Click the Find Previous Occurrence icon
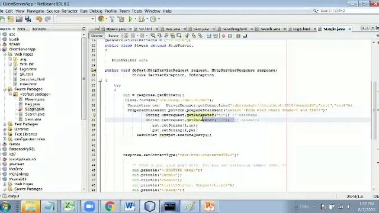 point(159,35)
